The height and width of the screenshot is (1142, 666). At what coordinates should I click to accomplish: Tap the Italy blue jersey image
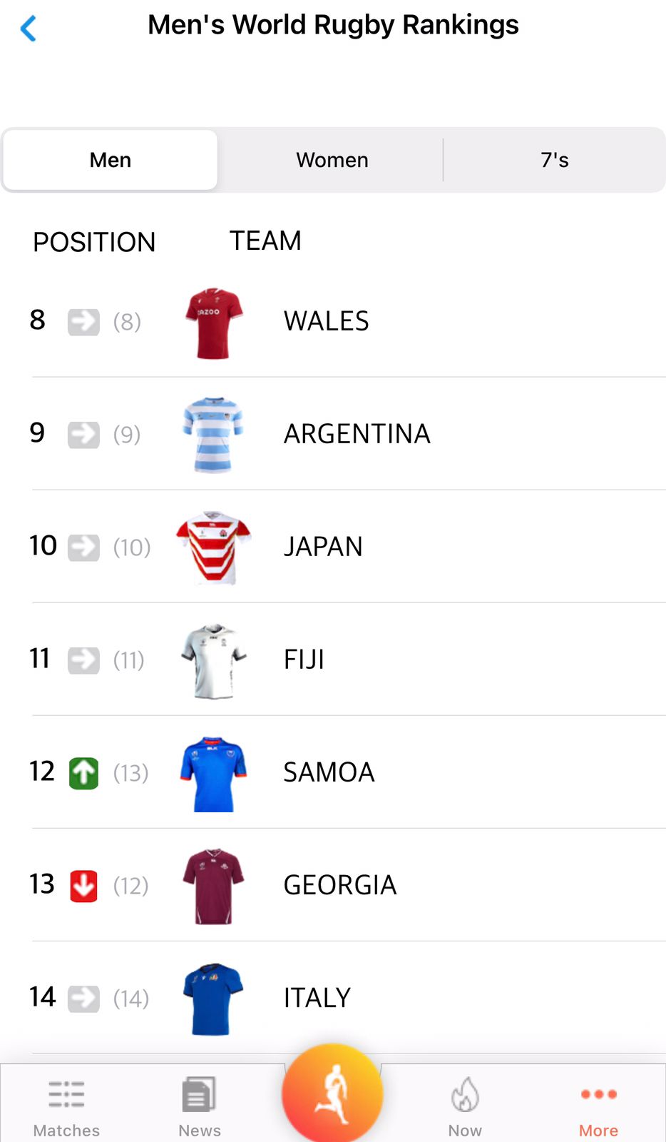(x=213, y=999)
